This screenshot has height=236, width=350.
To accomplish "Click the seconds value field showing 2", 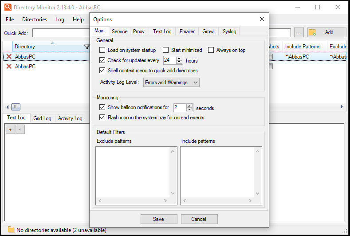I will tap(180, 108).
